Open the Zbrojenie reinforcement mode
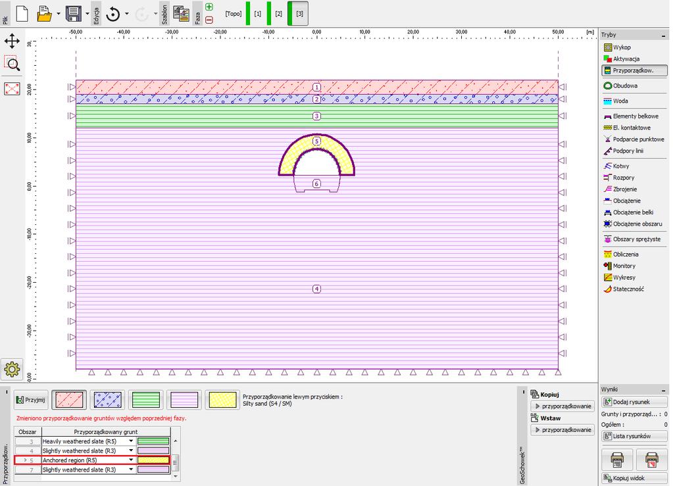Screen dimensions: 673x486 625,189
